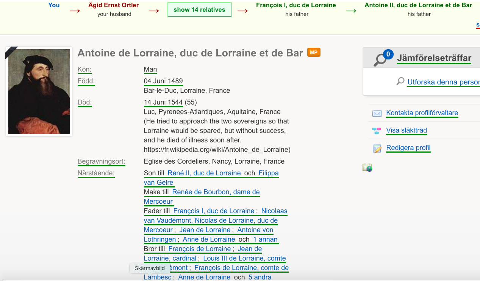
Task: Open spouse Renée de Bourbon, dame de Mercoeur
Action: (x=216, y=192)
